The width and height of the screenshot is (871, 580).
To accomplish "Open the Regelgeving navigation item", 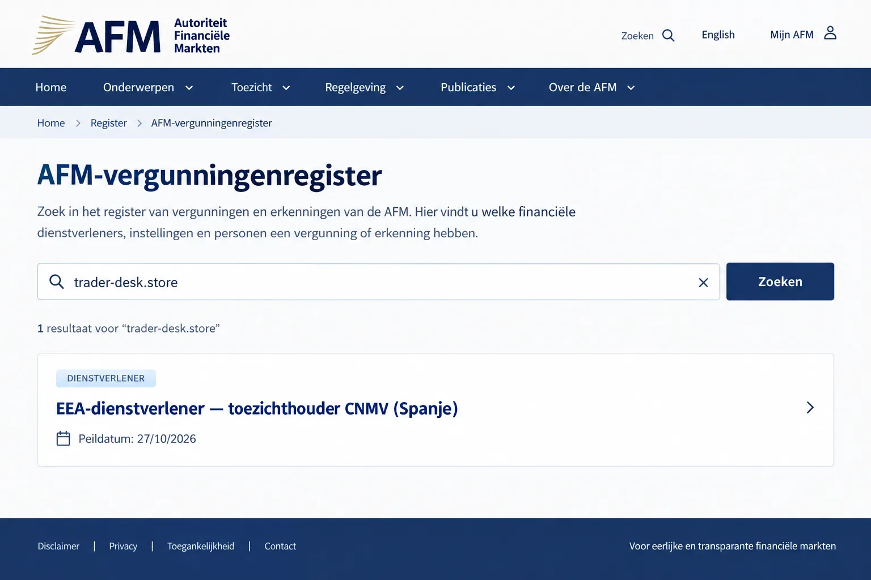I will click(x=356, y=87).
